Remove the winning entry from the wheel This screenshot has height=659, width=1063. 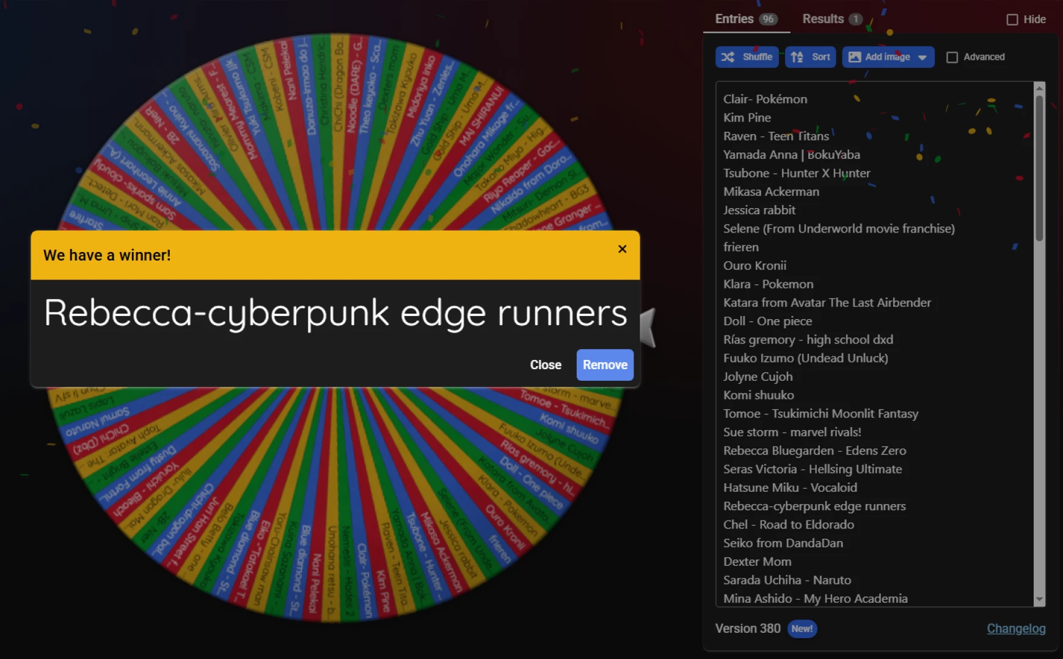[605, 365]
